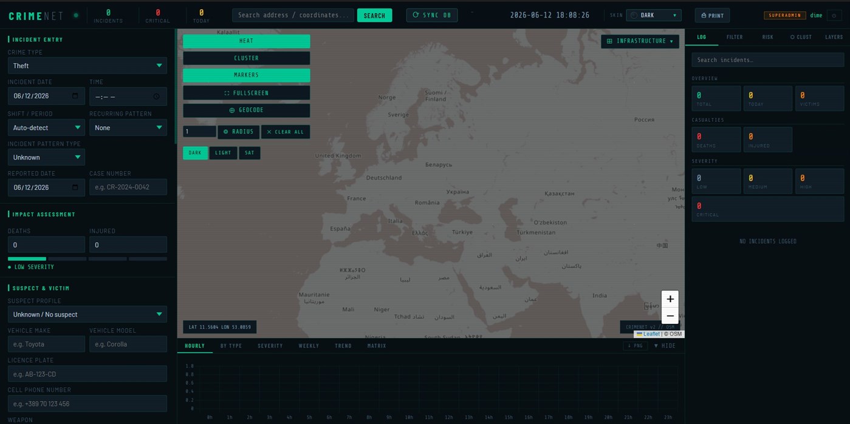Screen dimensions: 850x424
Task: Click the severity level bar
Action: click(87, 259)
